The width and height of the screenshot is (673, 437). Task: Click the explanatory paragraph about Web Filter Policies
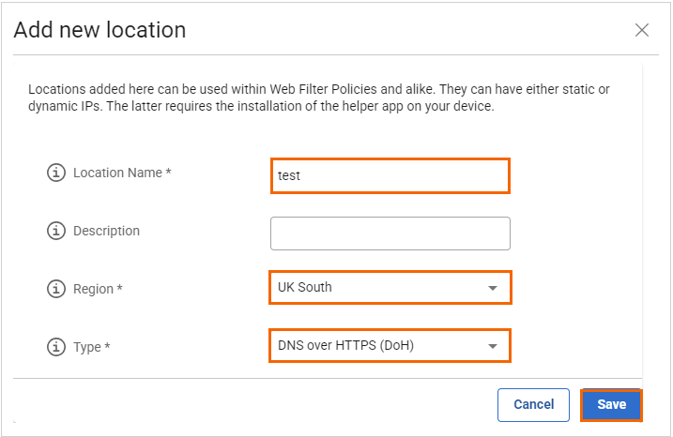pyautogui.click(x=319, y=98)
